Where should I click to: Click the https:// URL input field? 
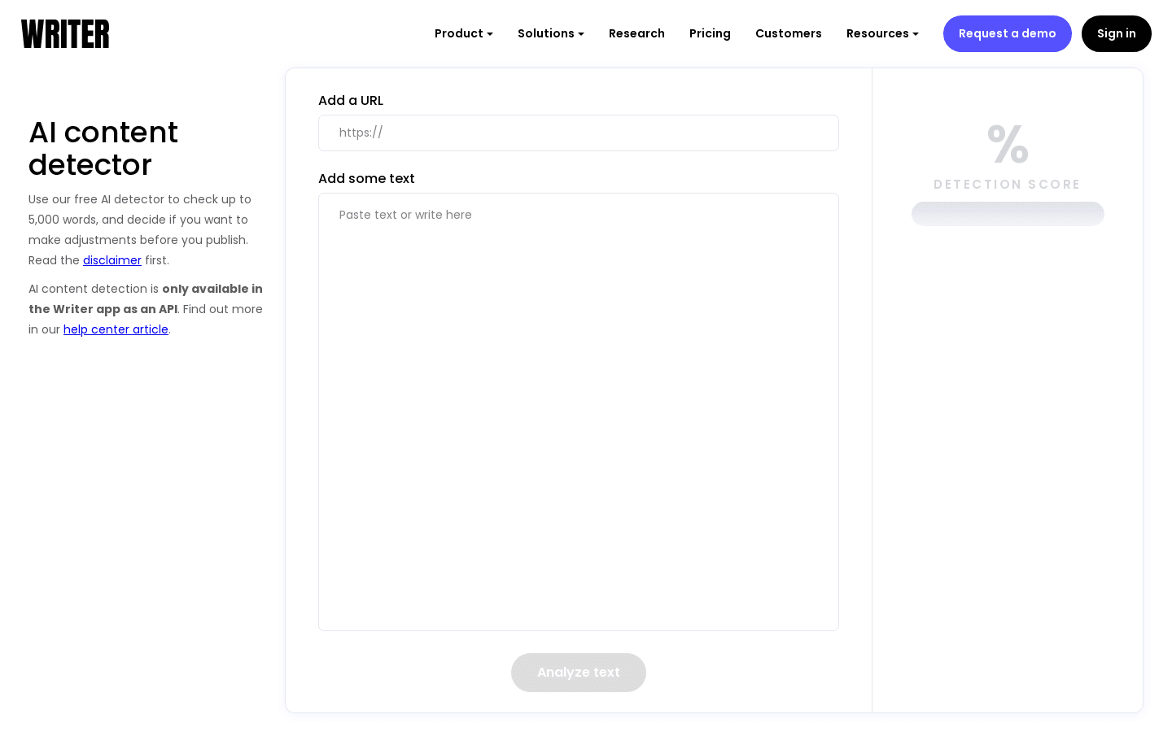pyautogui.click(x=578, y=133)
